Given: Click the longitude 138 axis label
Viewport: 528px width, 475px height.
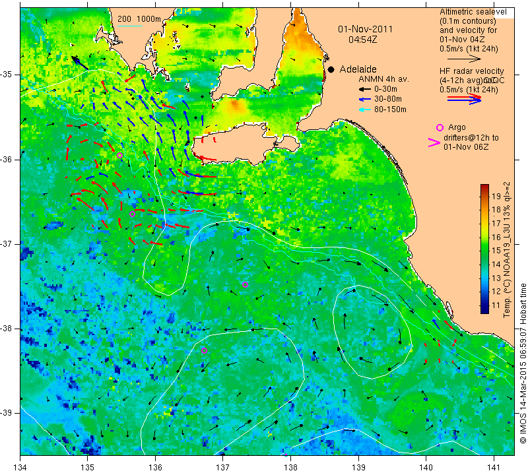Looking at the screenshot, I should point(290,468).
